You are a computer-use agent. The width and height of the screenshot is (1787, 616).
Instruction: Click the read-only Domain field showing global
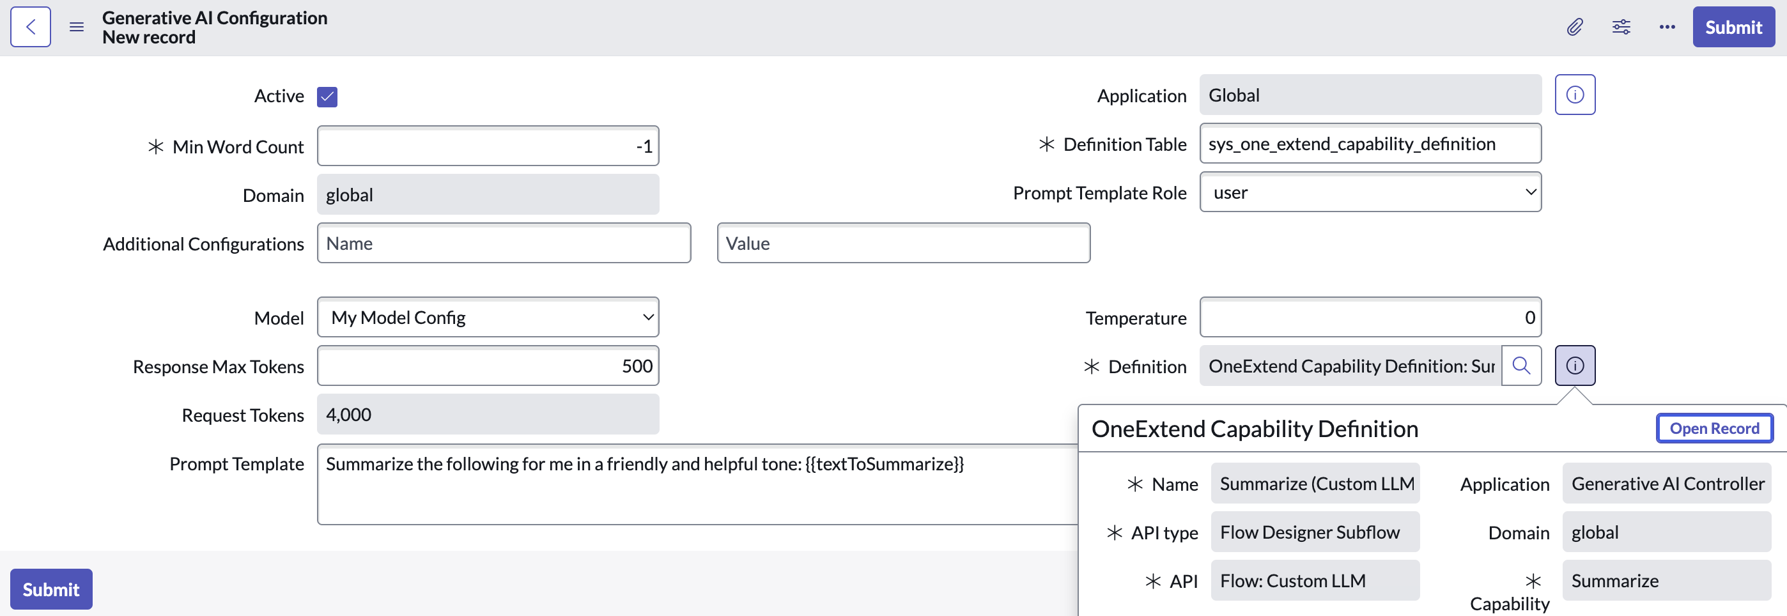click(488, 194)
